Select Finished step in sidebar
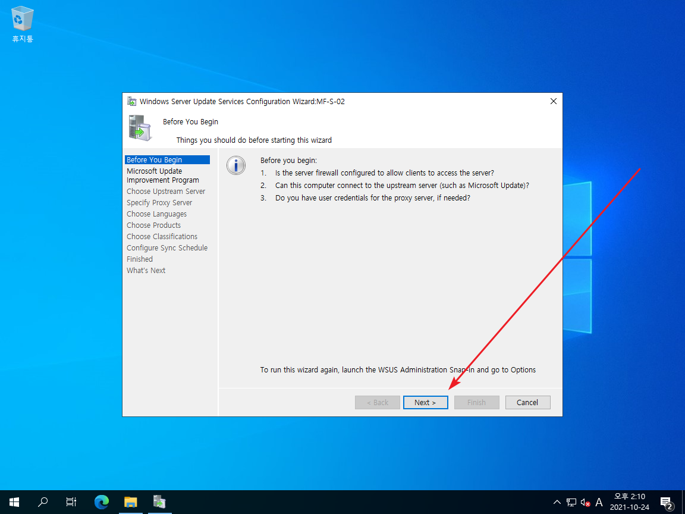Screen dimensions: 685x514 [x=140, y=259]
